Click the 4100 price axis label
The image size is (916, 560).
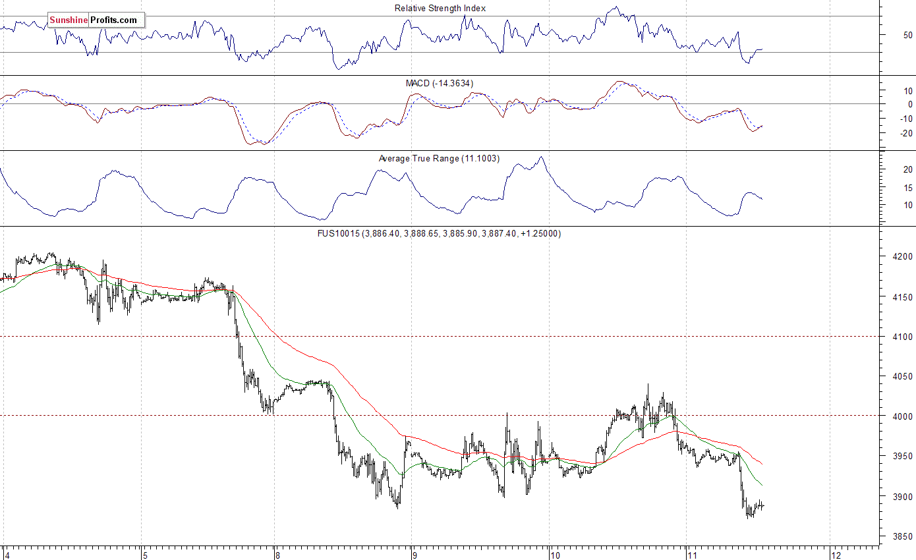click(x=902, y=337)
